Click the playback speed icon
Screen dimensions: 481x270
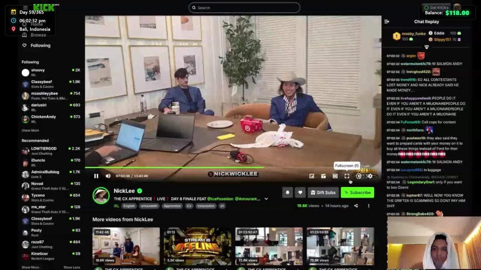tap(358, 176)
